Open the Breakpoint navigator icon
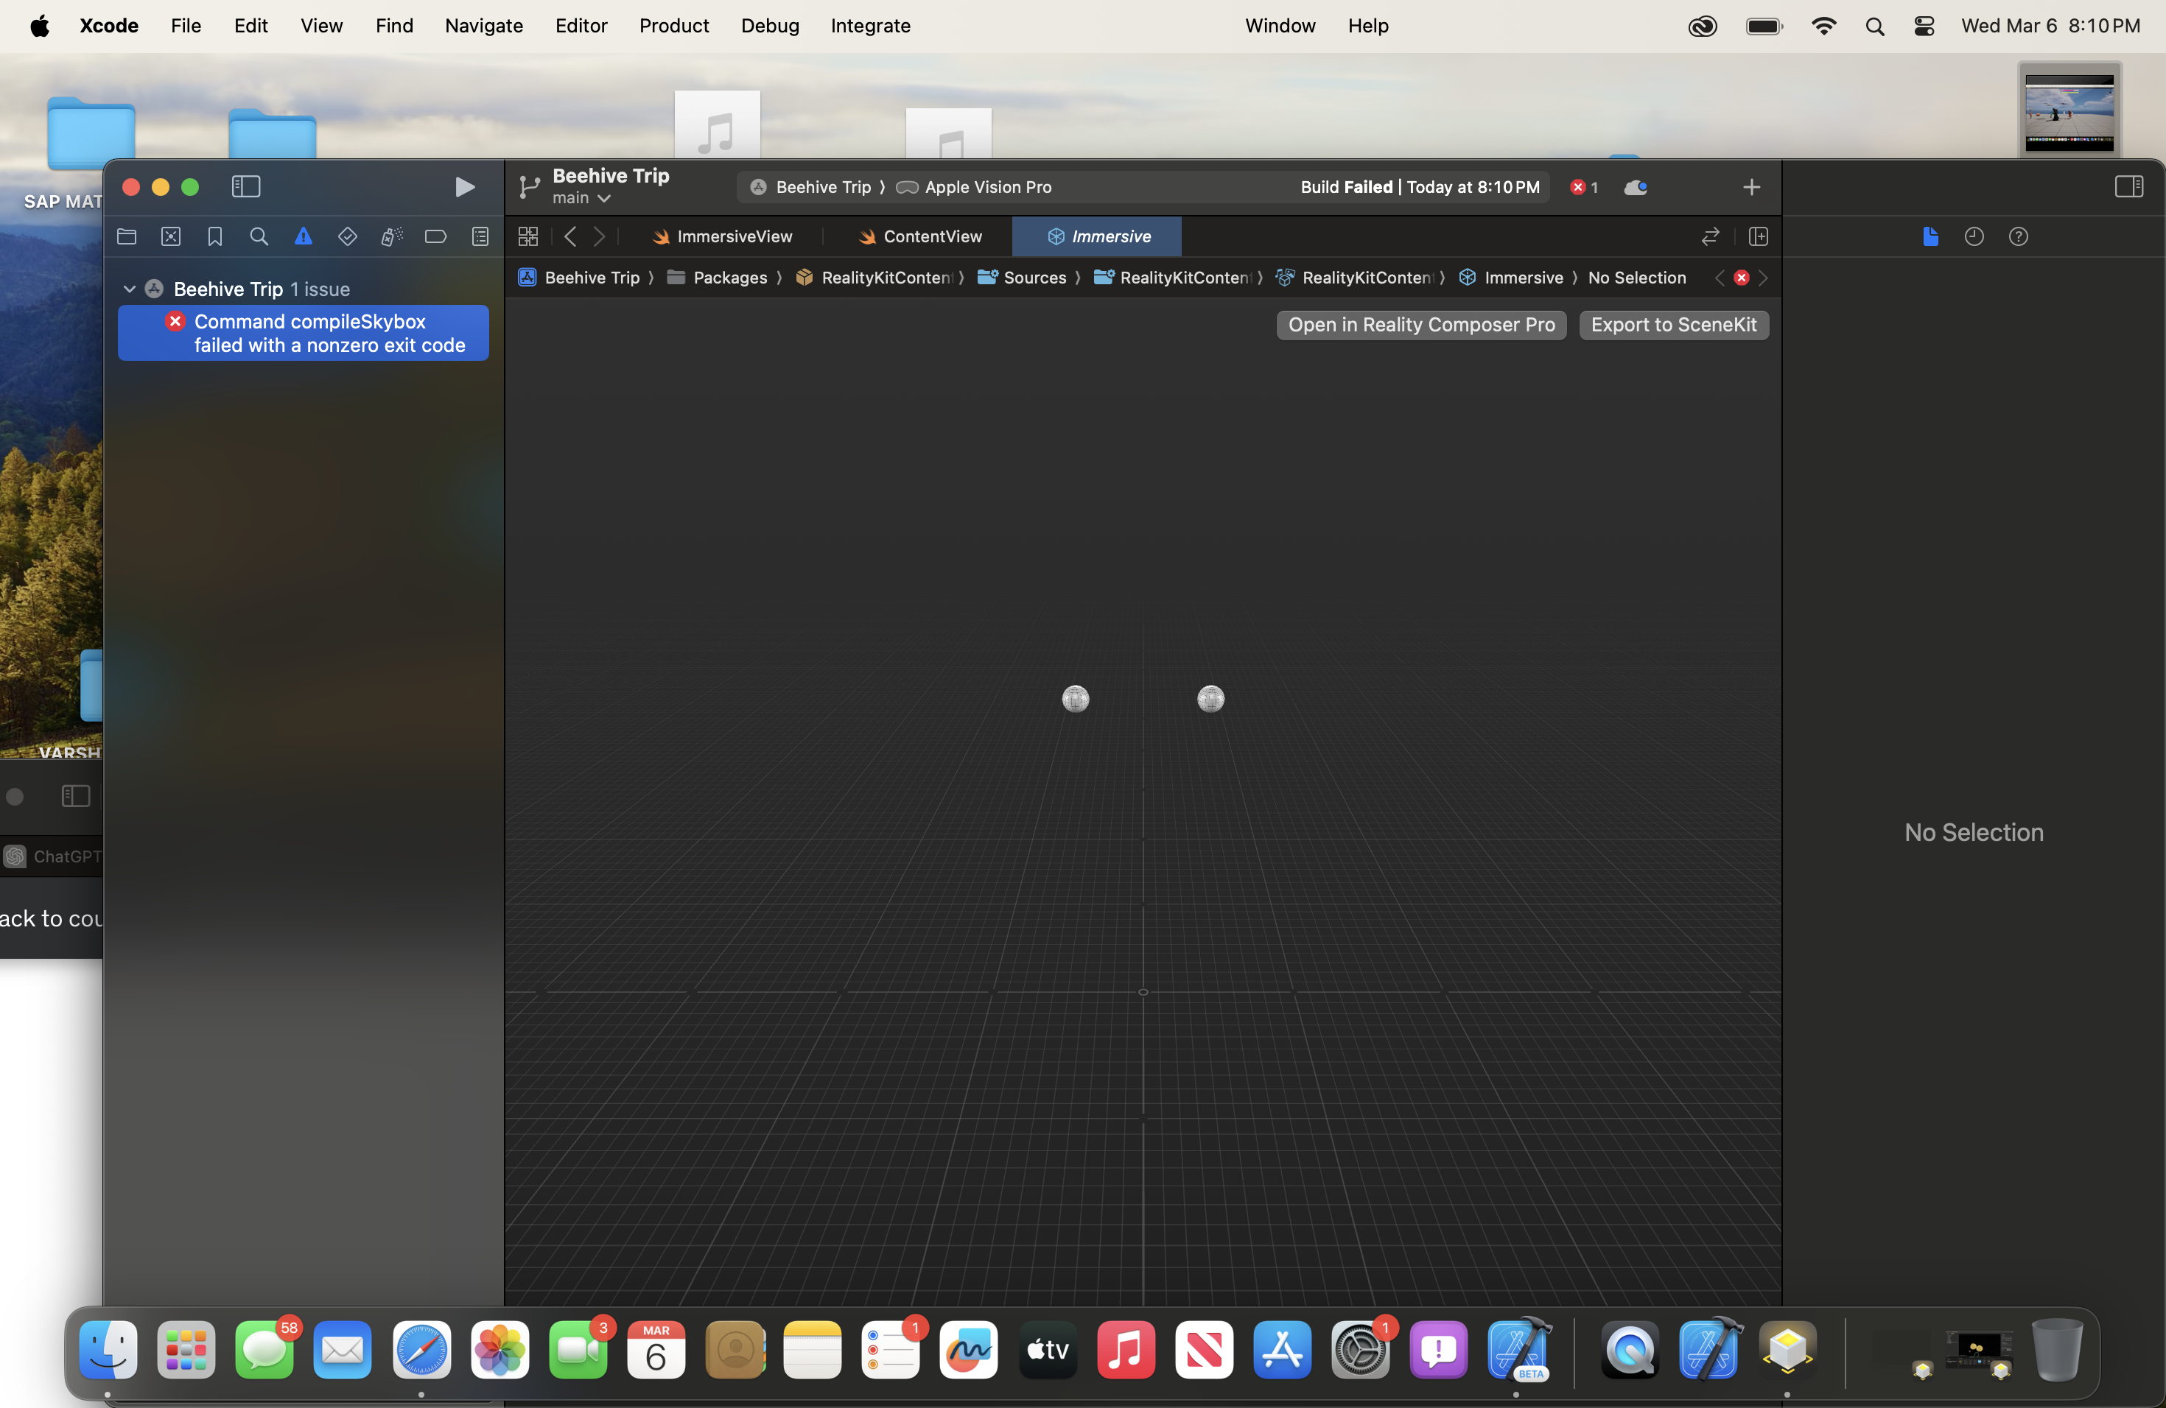2166x1408 pixels. point(435,236)
